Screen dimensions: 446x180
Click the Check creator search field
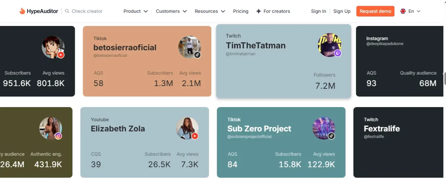pos(87,11)
